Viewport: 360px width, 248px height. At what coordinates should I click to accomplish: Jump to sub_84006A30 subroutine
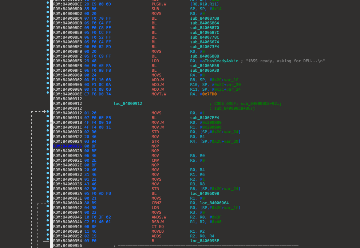(205, 70)
